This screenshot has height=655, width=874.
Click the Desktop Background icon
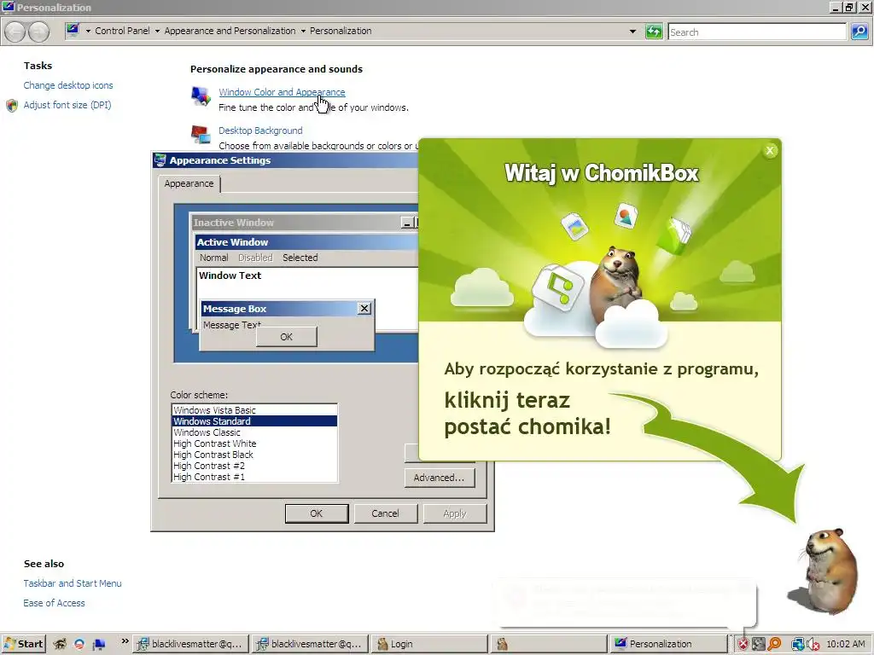[x=201, y=134]
